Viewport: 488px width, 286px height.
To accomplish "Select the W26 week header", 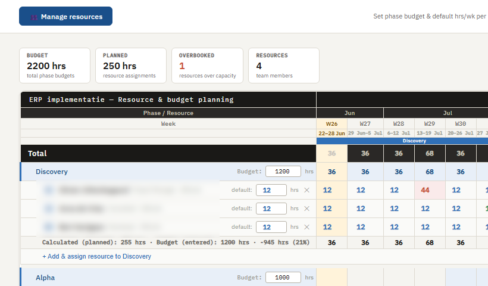I will [331, 124].
